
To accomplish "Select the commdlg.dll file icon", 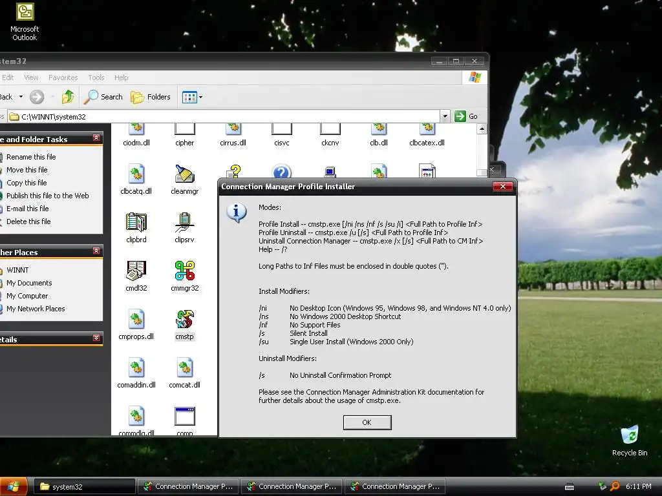I will pyautogui.click(x=136, y=420).
